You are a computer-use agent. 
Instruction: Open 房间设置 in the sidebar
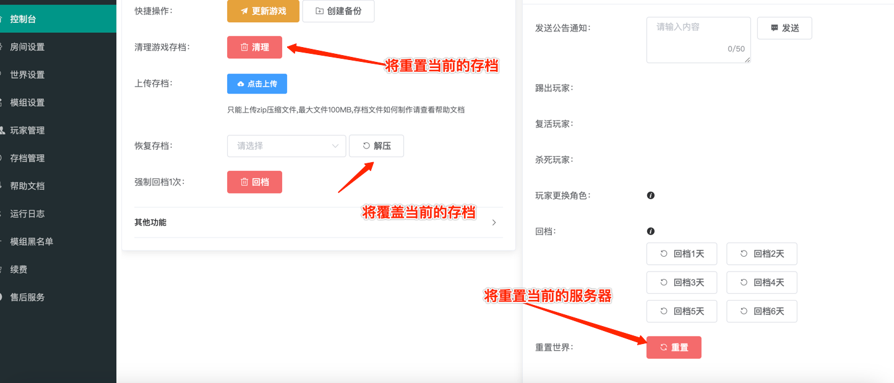(x=27, y=47)
